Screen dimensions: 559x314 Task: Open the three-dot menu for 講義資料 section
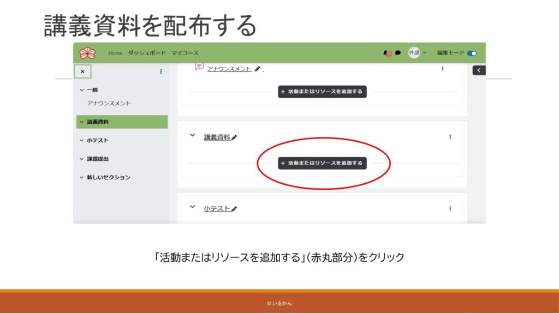pyautogui.click(x=450, y=137)
